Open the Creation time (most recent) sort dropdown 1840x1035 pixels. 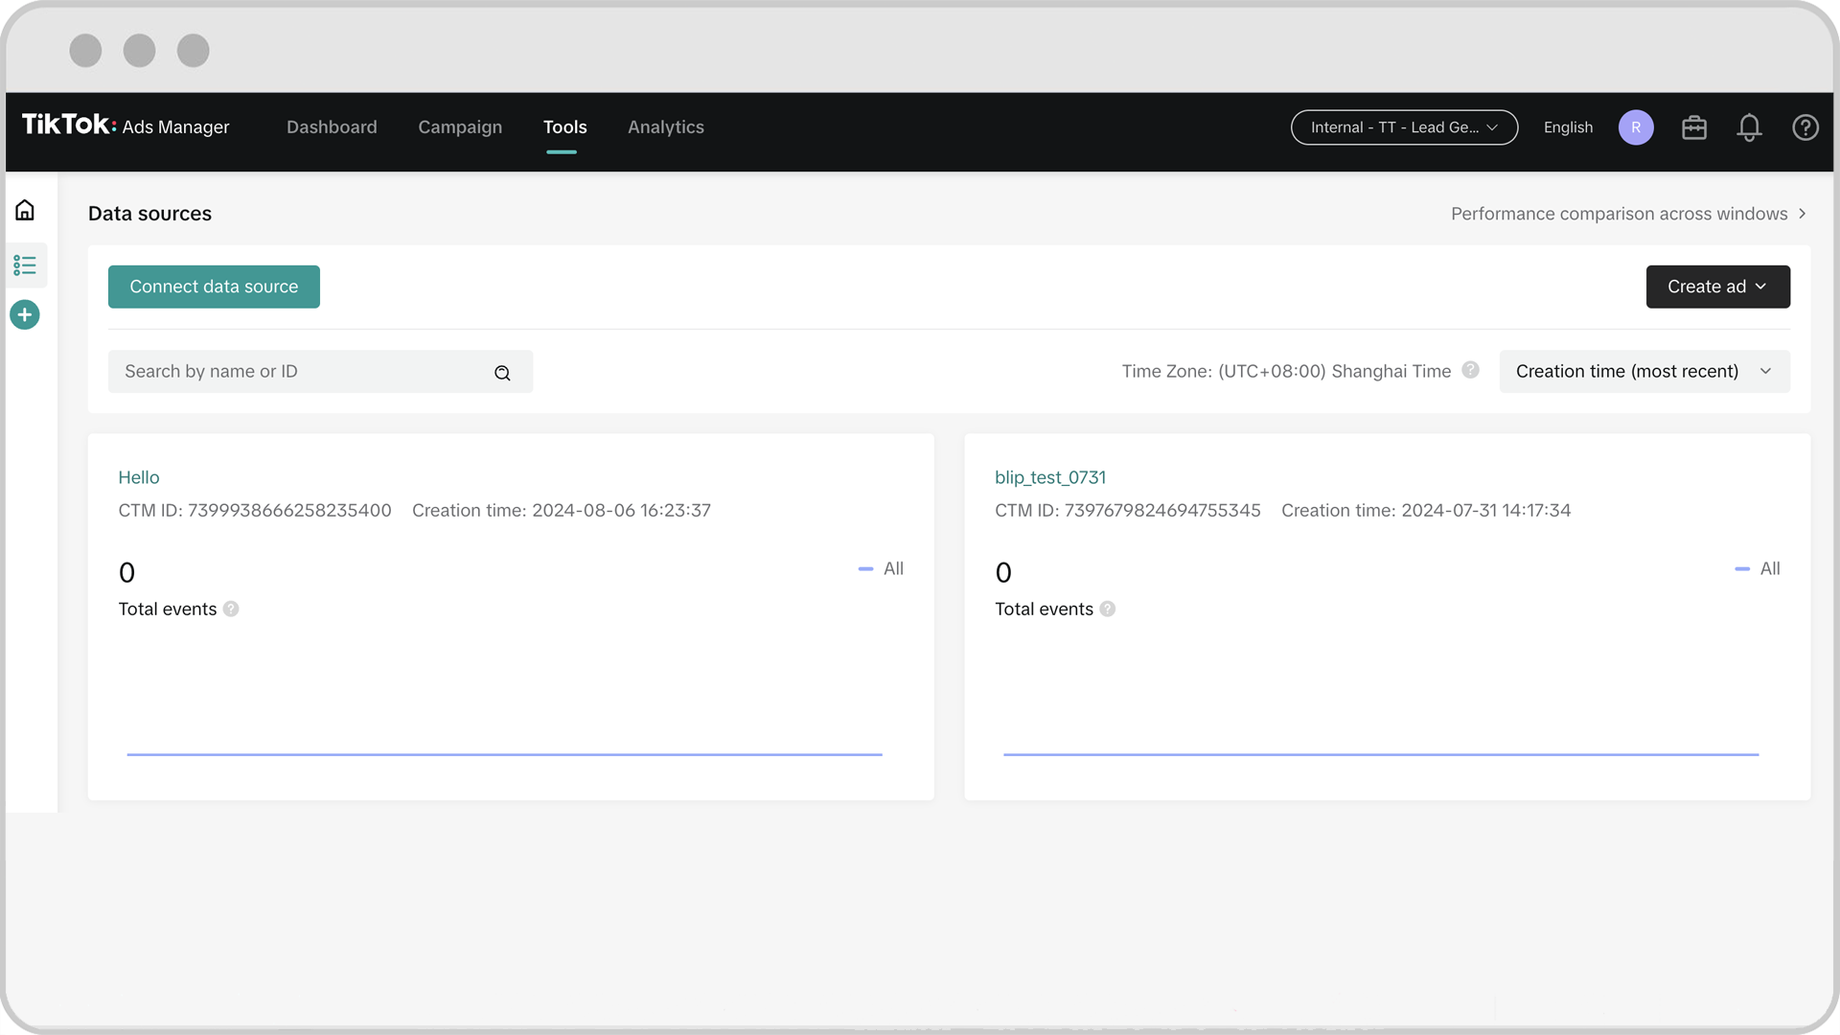[1644, 372]
